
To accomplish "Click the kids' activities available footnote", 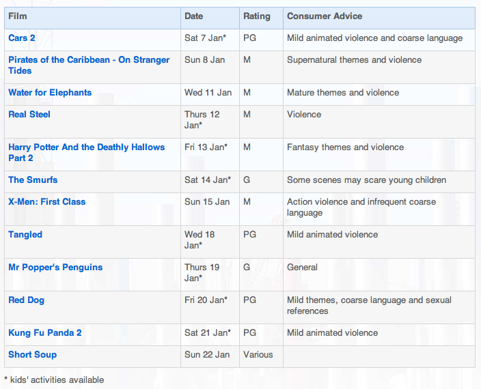I will click(54, 379).
